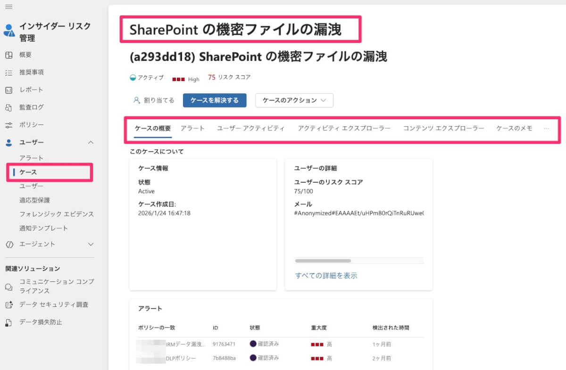Click the ポリシーの一致 column header
The width and height of the screenshot is (566, 370).
[x=157, y=328]
